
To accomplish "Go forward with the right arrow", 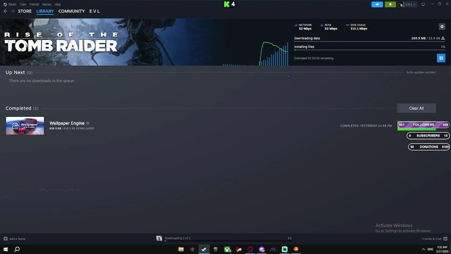I will point(13,11).
